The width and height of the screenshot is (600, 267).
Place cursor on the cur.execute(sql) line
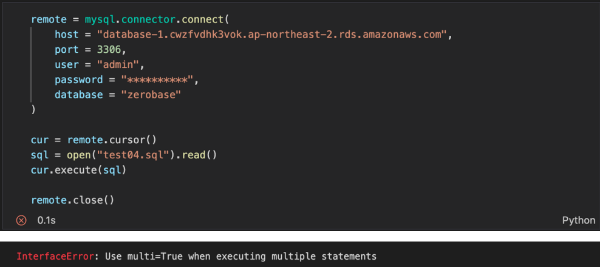click(x=78, y=170)
